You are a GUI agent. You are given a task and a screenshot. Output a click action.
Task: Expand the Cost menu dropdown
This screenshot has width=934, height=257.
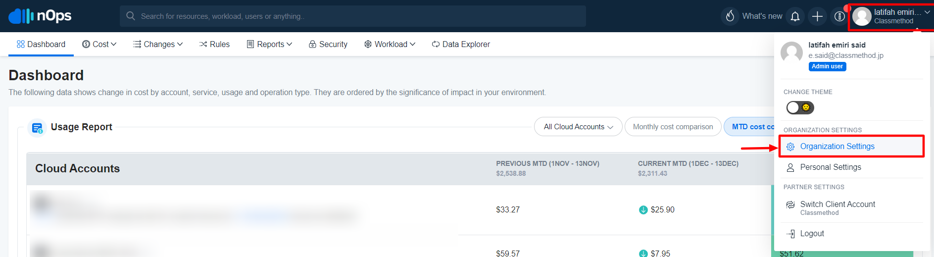pyautogui.click(x=99, y=44)
